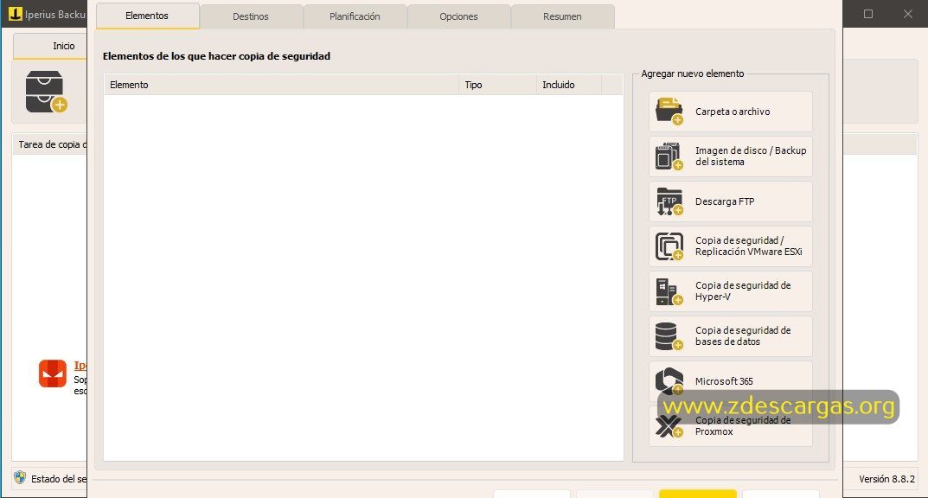928x498 pixels.
Task: Sort by the Elemento column header
Action: (x=282, y=85)
